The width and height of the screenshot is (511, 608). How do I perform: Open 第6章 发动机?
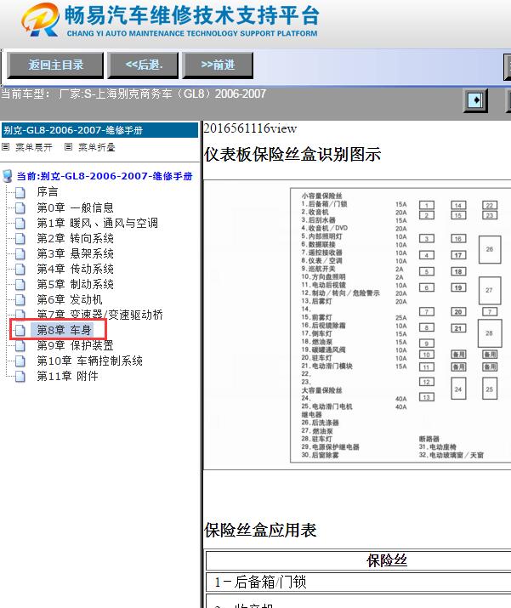[x=70, y=299]
